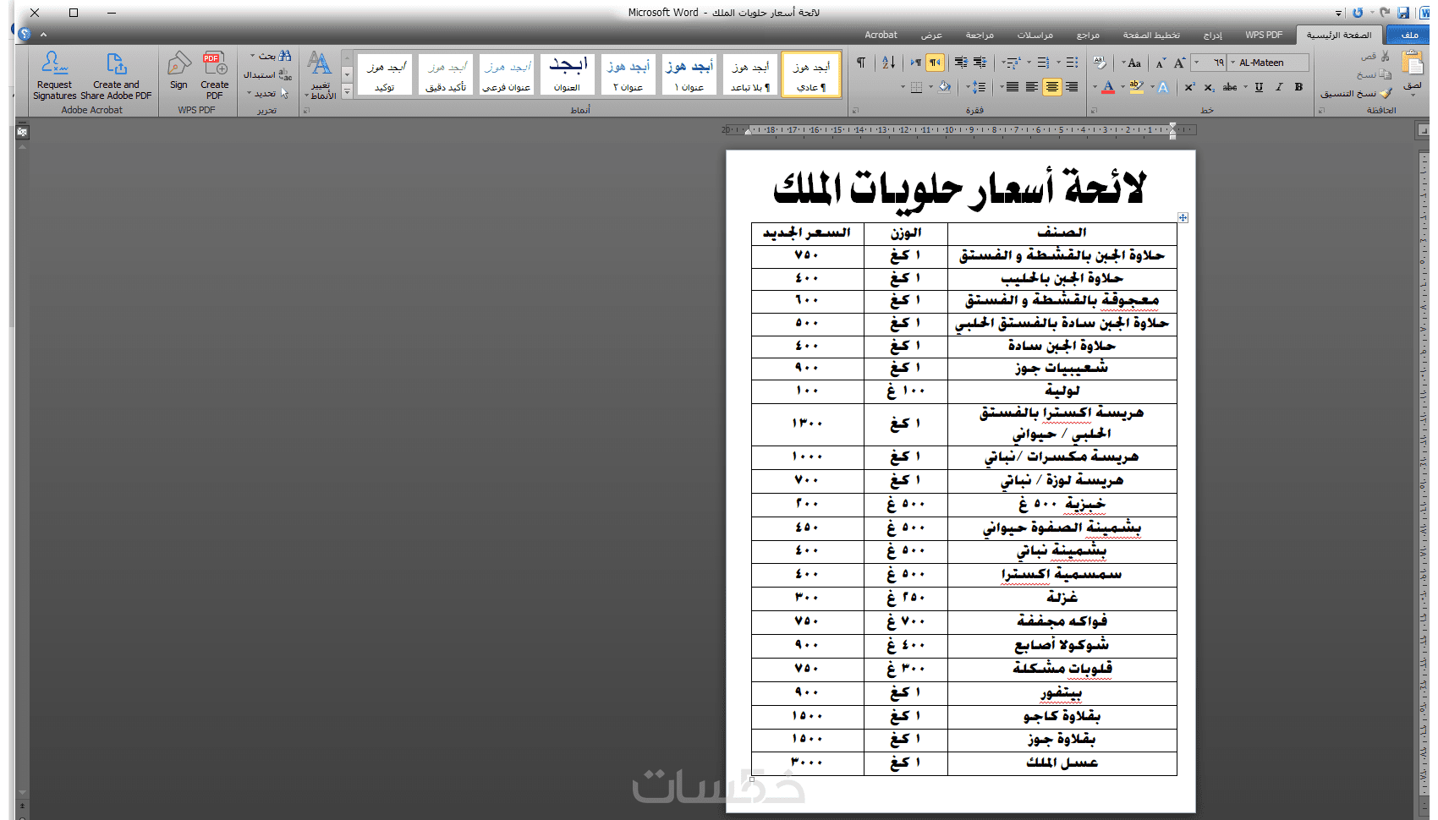Open the font size dropdown
Viewport: 1438px width, 820px height.
tap(1197, 63)
